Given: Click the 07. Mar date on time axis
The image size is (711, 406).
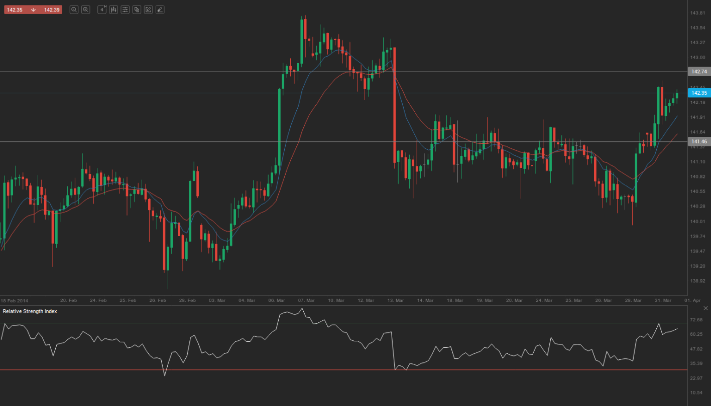Looking at the screenshot, I should coord(306,300).
